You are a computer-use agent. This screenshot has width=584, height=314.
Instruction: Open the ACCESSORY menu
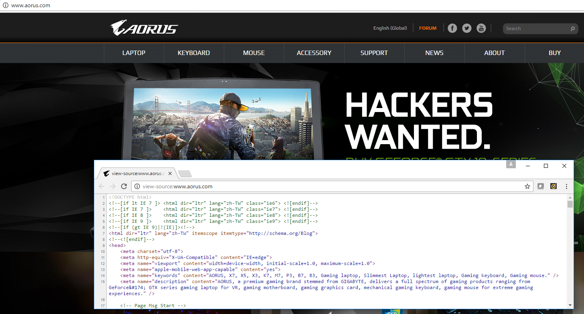[x=314, y=53]
